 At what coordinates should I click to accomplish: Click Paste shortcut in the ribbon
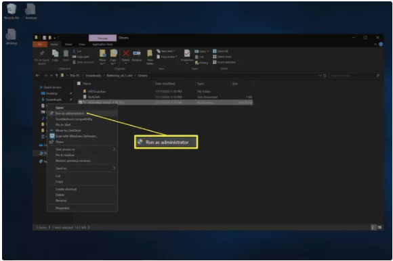click(83, 62)
